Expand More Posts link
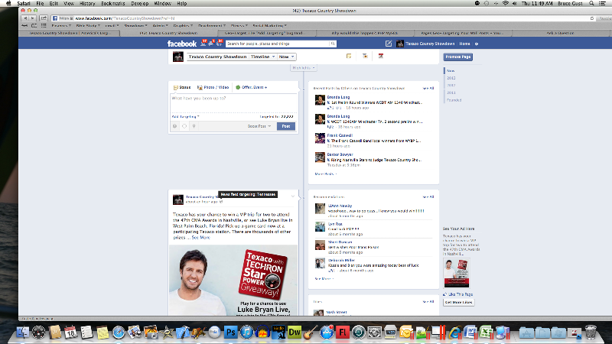This screenshot has height=344, width=612. coord(326,174)
